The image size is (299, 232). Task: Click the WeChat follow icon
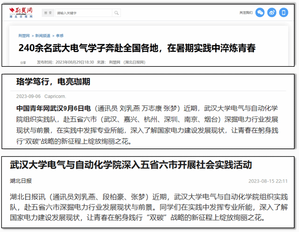click(260, 12)
